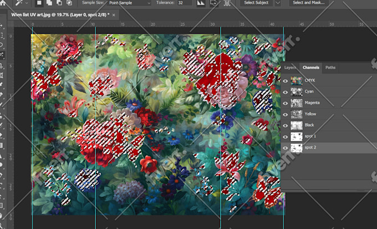Toggle visibility of the spot 1 channel
The image size is (377, 229).
[x=286, y=136]
